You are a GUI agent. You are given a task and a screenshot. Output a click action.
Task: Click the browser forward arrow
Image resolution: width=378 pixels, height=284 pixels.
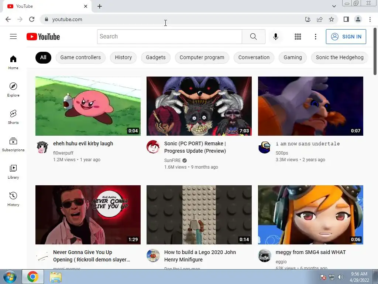point(20,19)
